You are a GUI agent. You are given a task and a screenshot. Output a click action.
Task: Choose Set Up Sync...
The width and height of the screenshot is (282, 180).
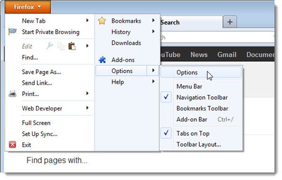click(39, 134)
